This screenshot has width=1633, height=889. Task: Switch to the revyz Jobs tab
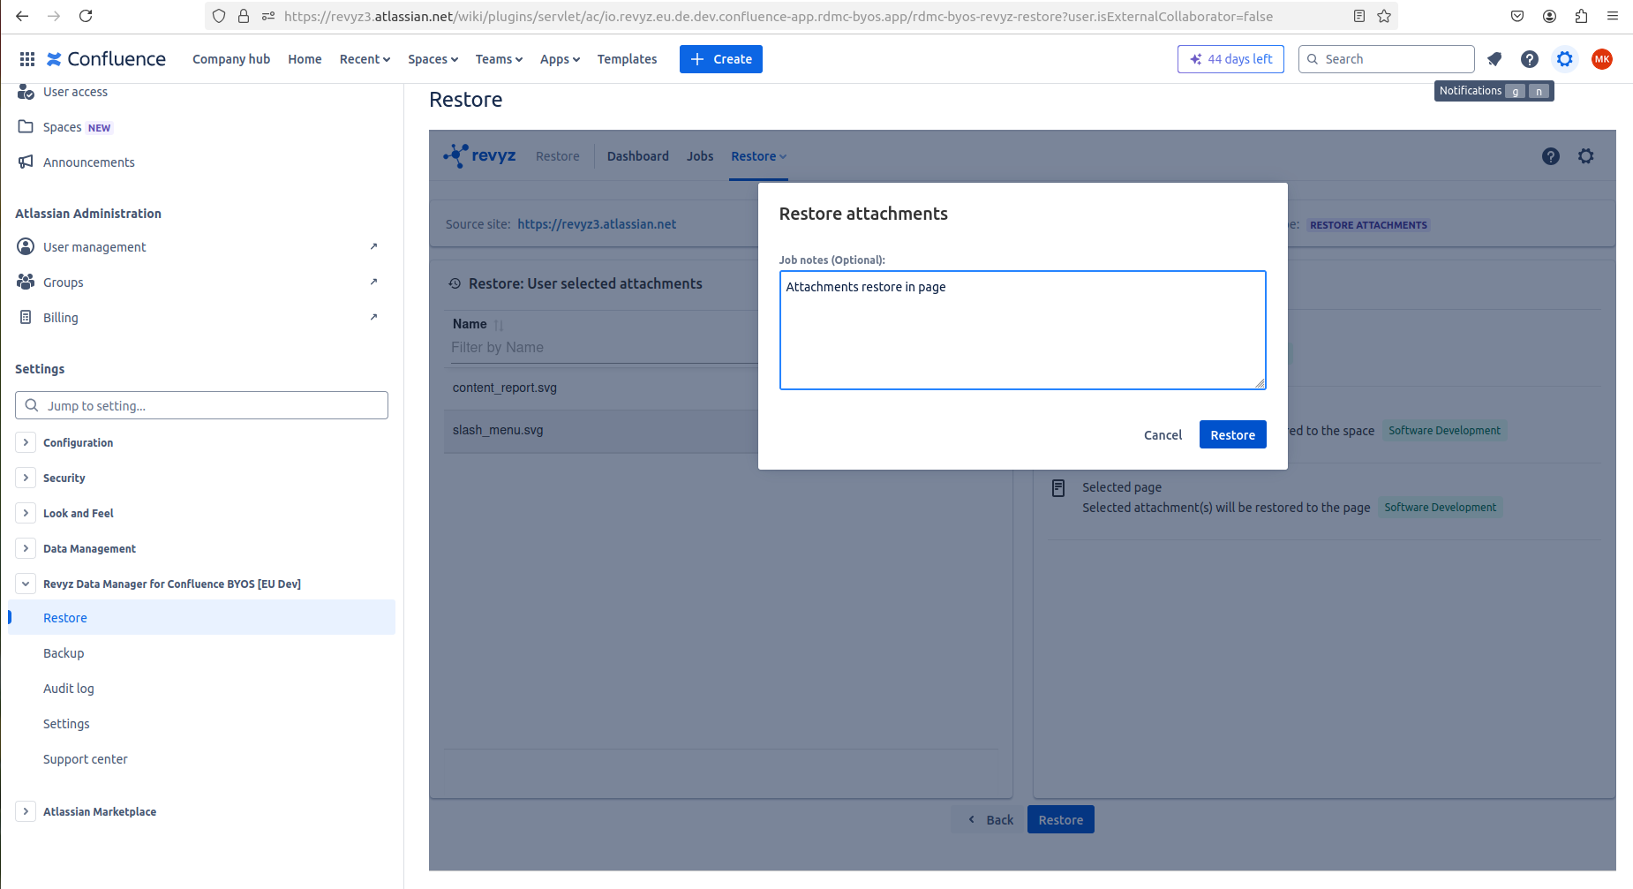pyautogui.click(x=700, y=156)
